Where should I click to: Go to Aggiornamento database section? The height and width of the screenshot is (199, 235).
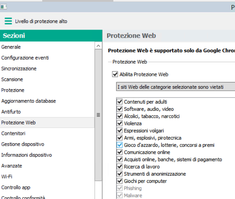coord(29,101)
